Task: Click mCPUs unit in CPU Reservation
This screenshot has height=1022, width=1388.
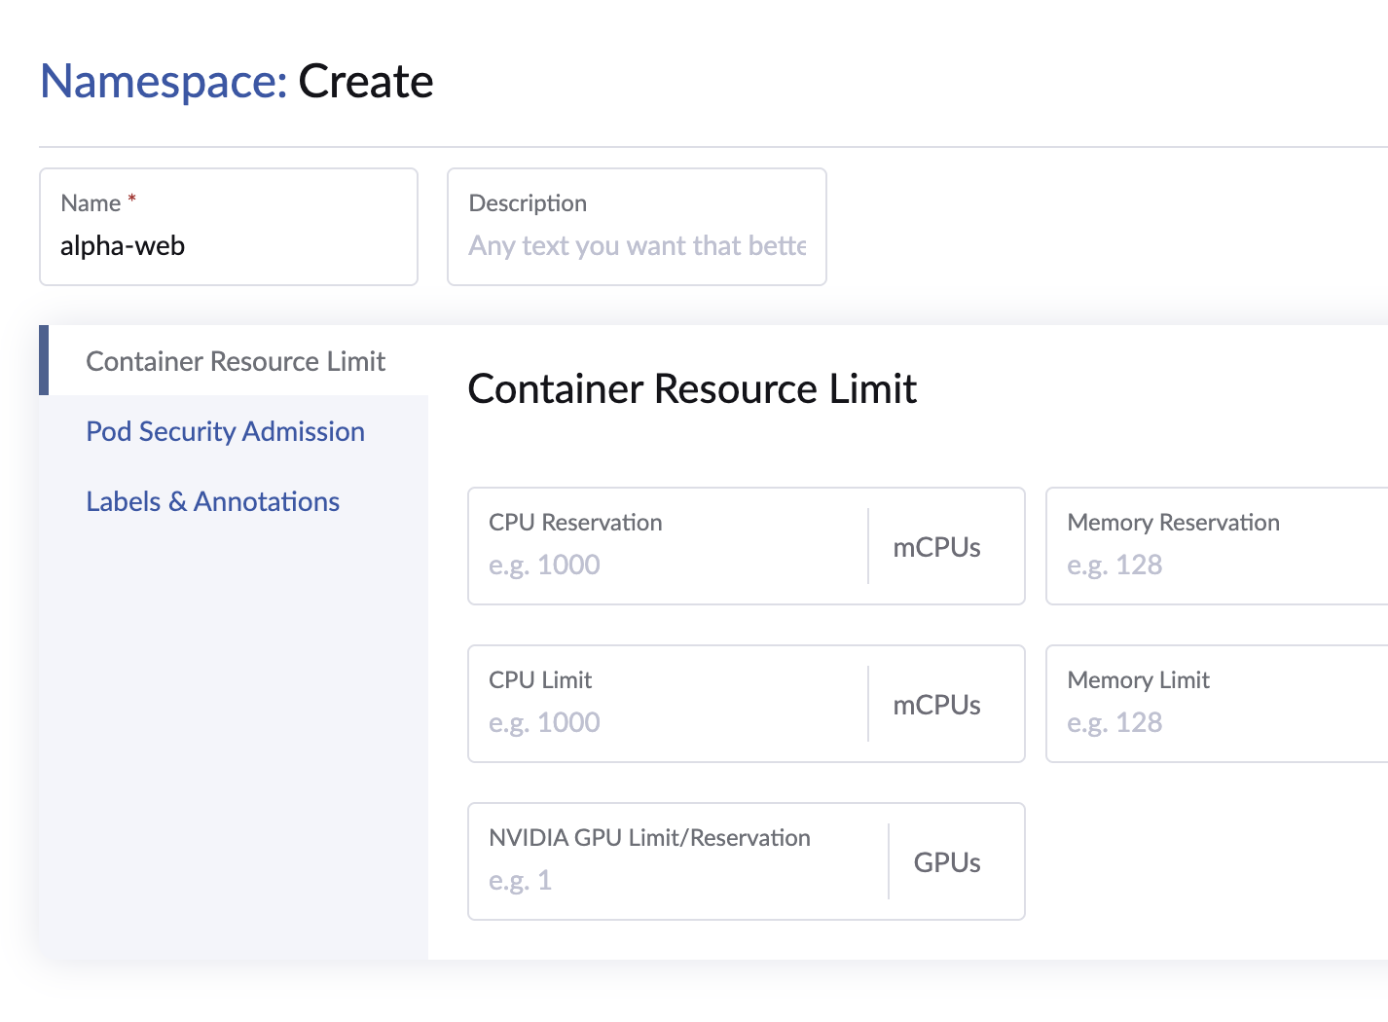Action: 936,547
